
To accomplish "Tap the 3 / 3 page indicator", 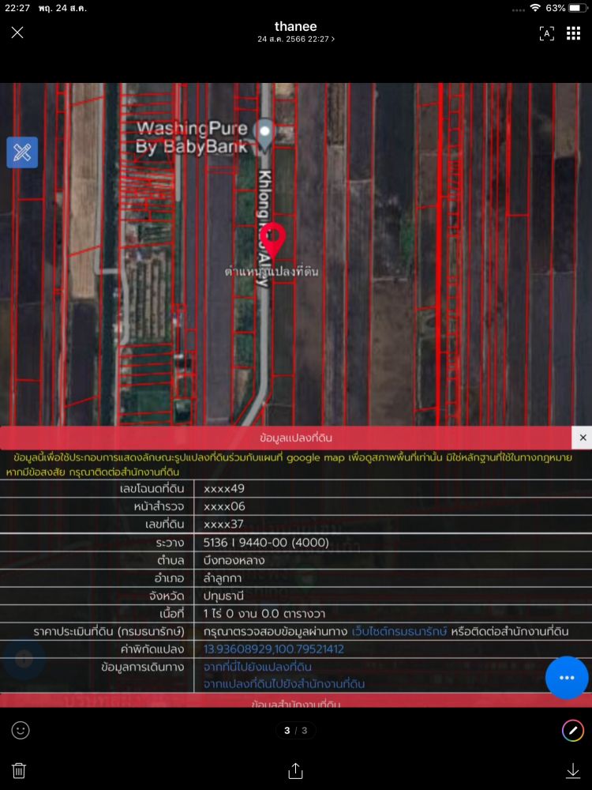I will point(295,731).
